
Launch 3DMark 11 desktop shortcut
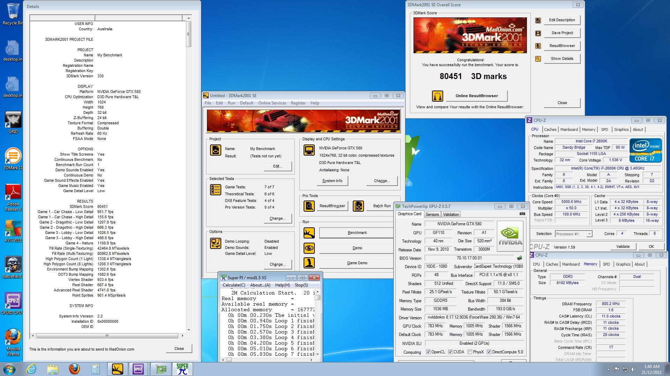click(x=13, y=158)
